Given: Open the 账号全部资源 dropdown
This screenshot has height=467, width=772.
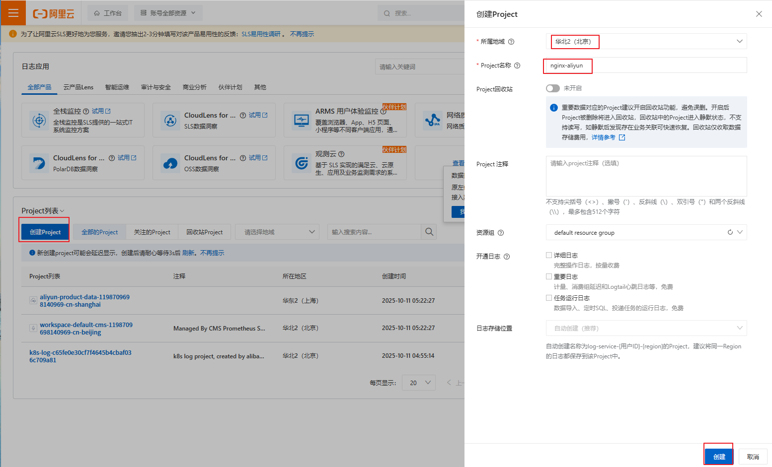Looking at the screenshot, I should (168, 13).
